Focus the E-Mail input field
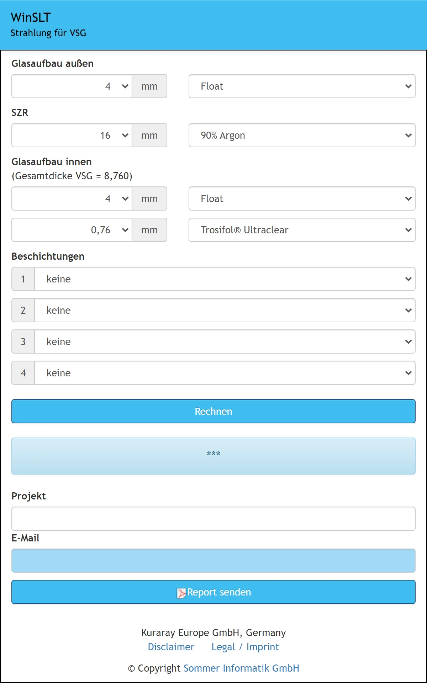The height and width of the screenshot is (683, 427). pyautogui.click(x=213, y=561)
